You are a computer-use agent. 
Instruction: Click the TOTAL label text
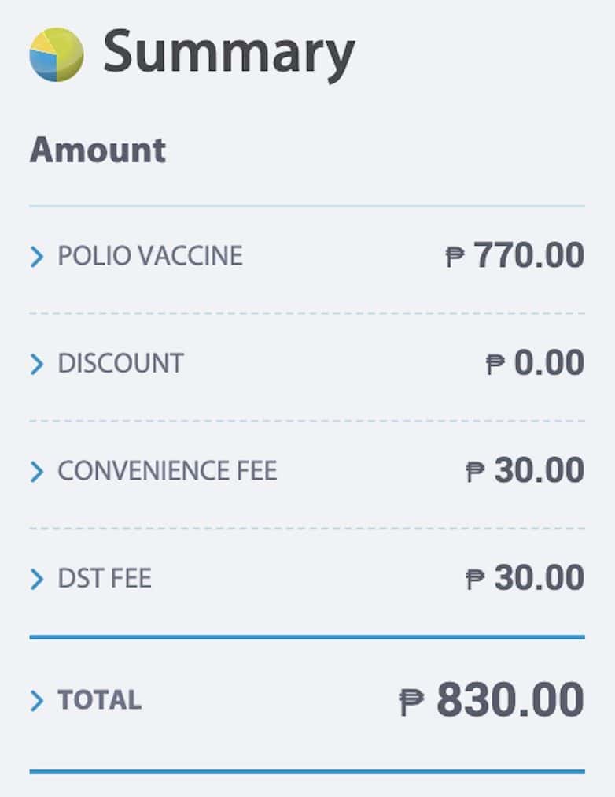100,700
